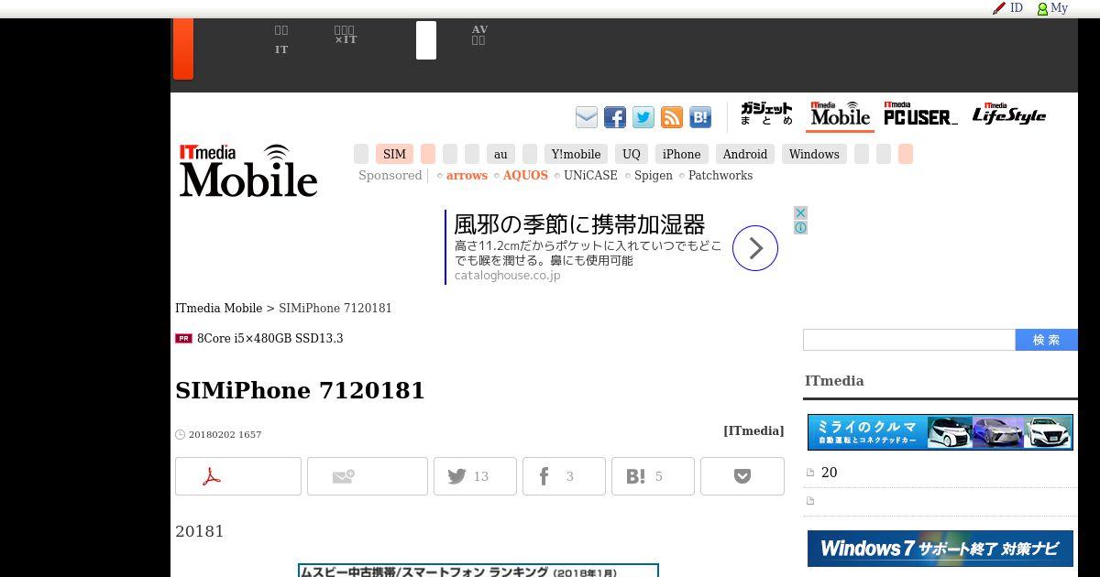
Task: Click the blue search button
Action: coord(1047,340)
